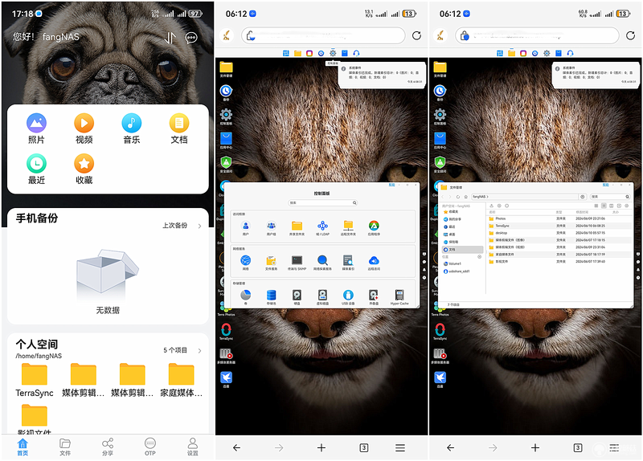Click the upload icon in File Manager toolbar
The height and width of the screenshot is (461, 643).
pos(492,206)
